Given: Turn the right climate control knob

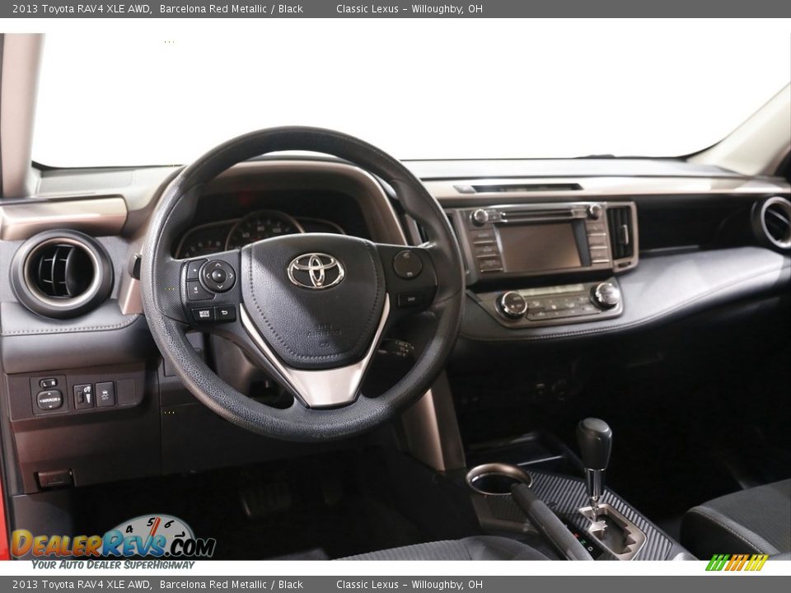Looking at the screenshot, I should coord(606,295).
